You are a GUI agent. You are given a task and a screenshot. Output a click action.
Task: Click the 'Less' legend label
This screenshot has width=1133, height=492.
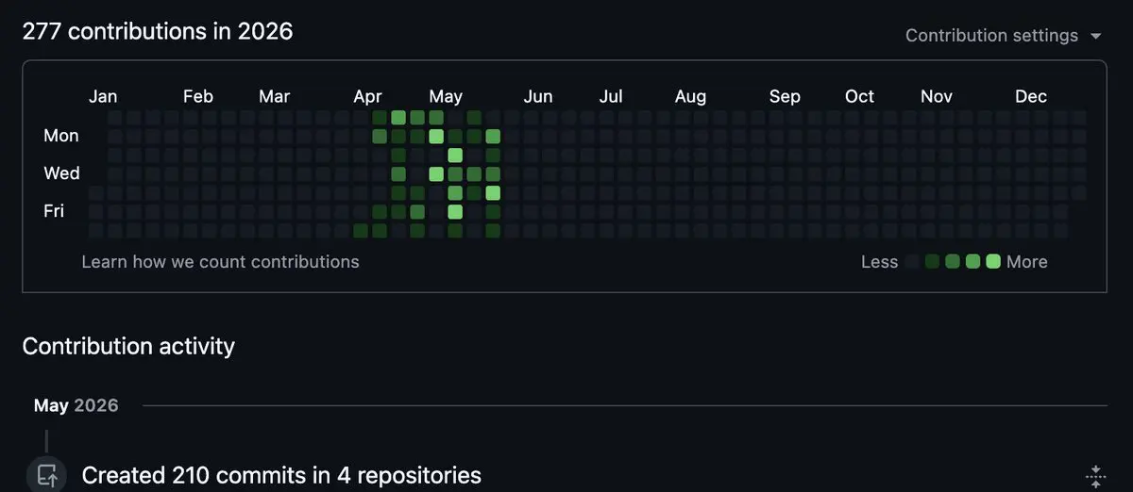click(879, 262)
